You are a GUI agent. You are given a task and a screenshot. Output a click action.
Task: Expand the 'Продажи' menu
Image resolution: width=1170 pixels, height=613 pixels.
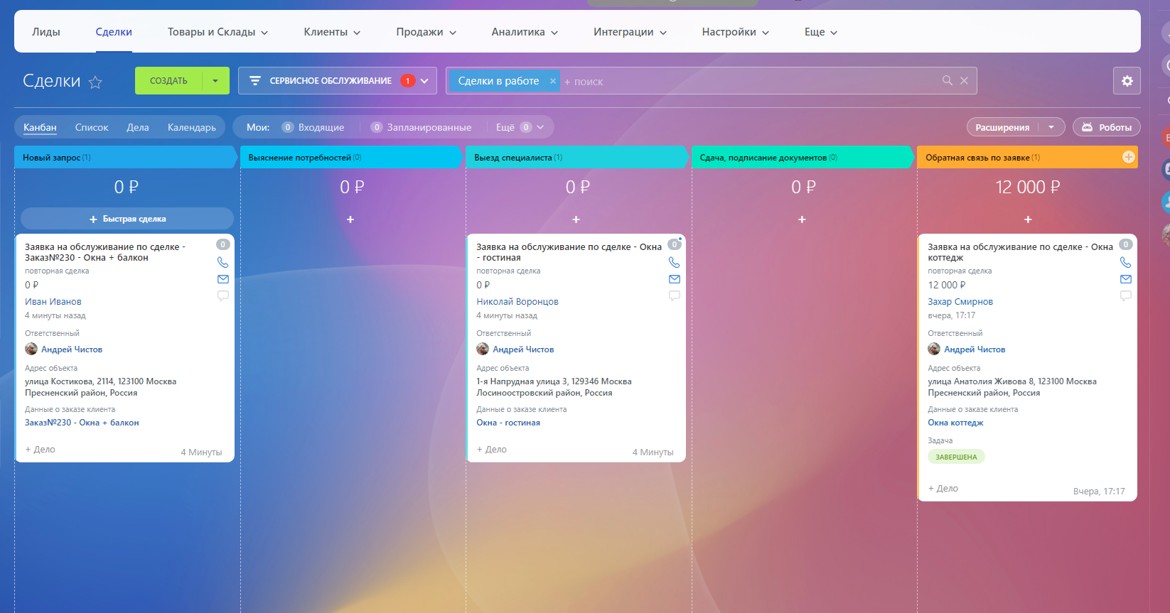coord(426,32)
